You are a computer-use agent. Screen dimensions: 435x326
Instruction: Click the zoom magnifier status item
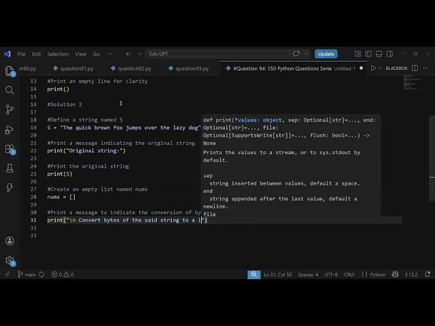pyautogui.click(x=254, y=274)
